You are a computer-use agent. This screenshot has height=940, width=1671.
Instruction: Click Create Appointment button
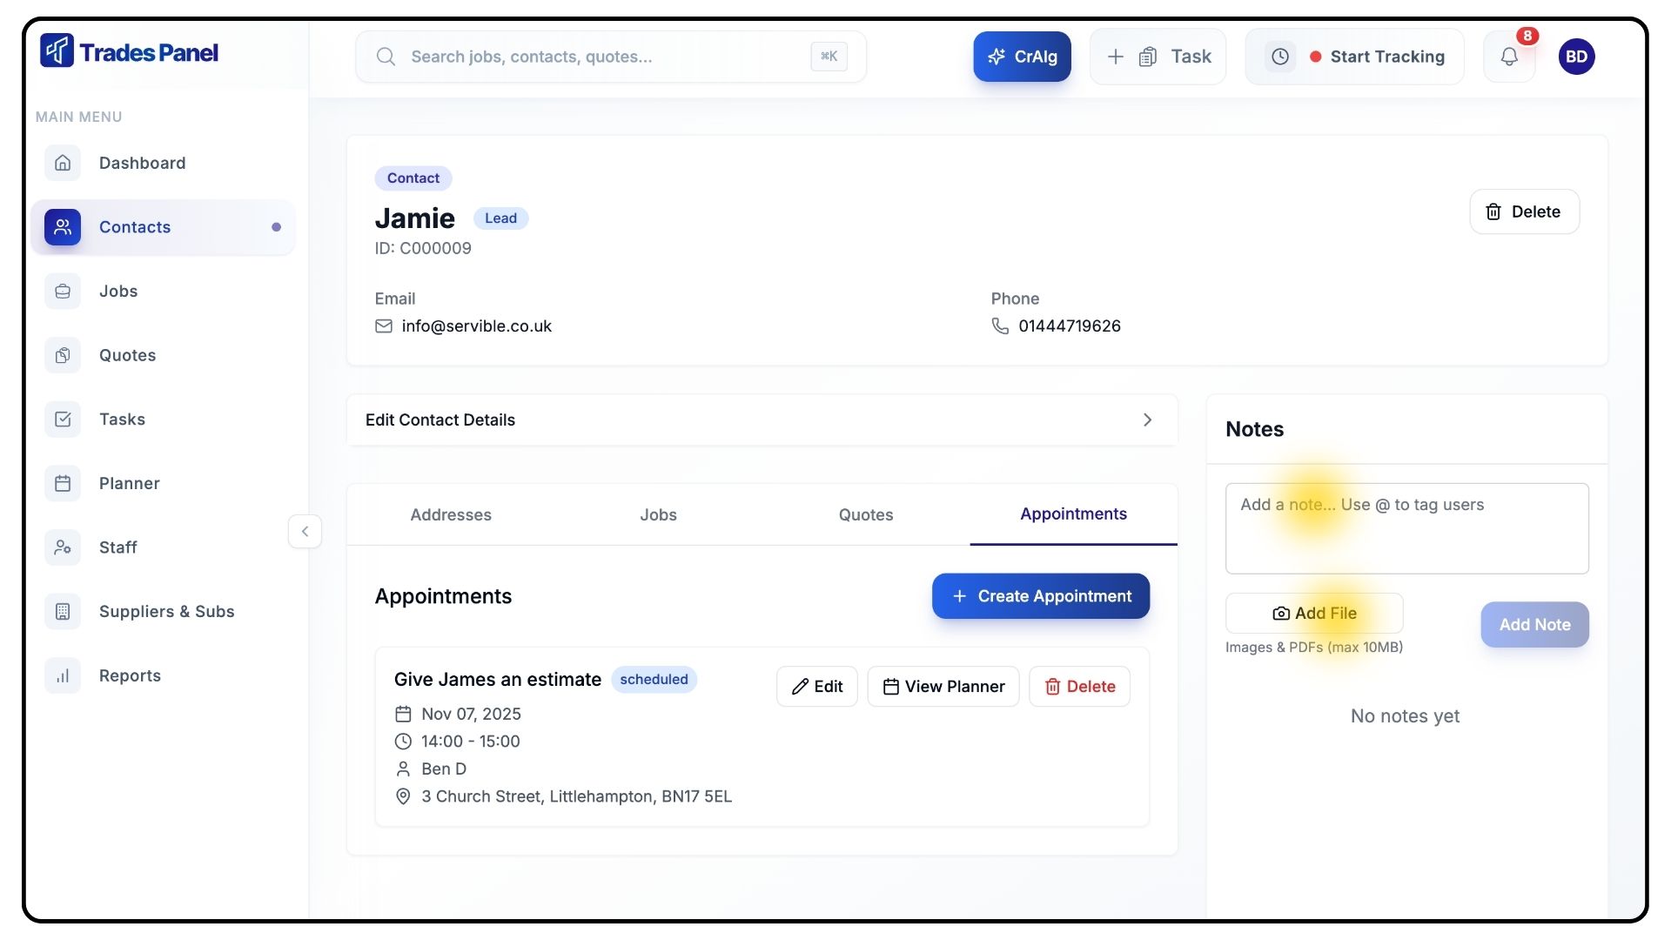pyautogui.click(x=1041, y=596)
